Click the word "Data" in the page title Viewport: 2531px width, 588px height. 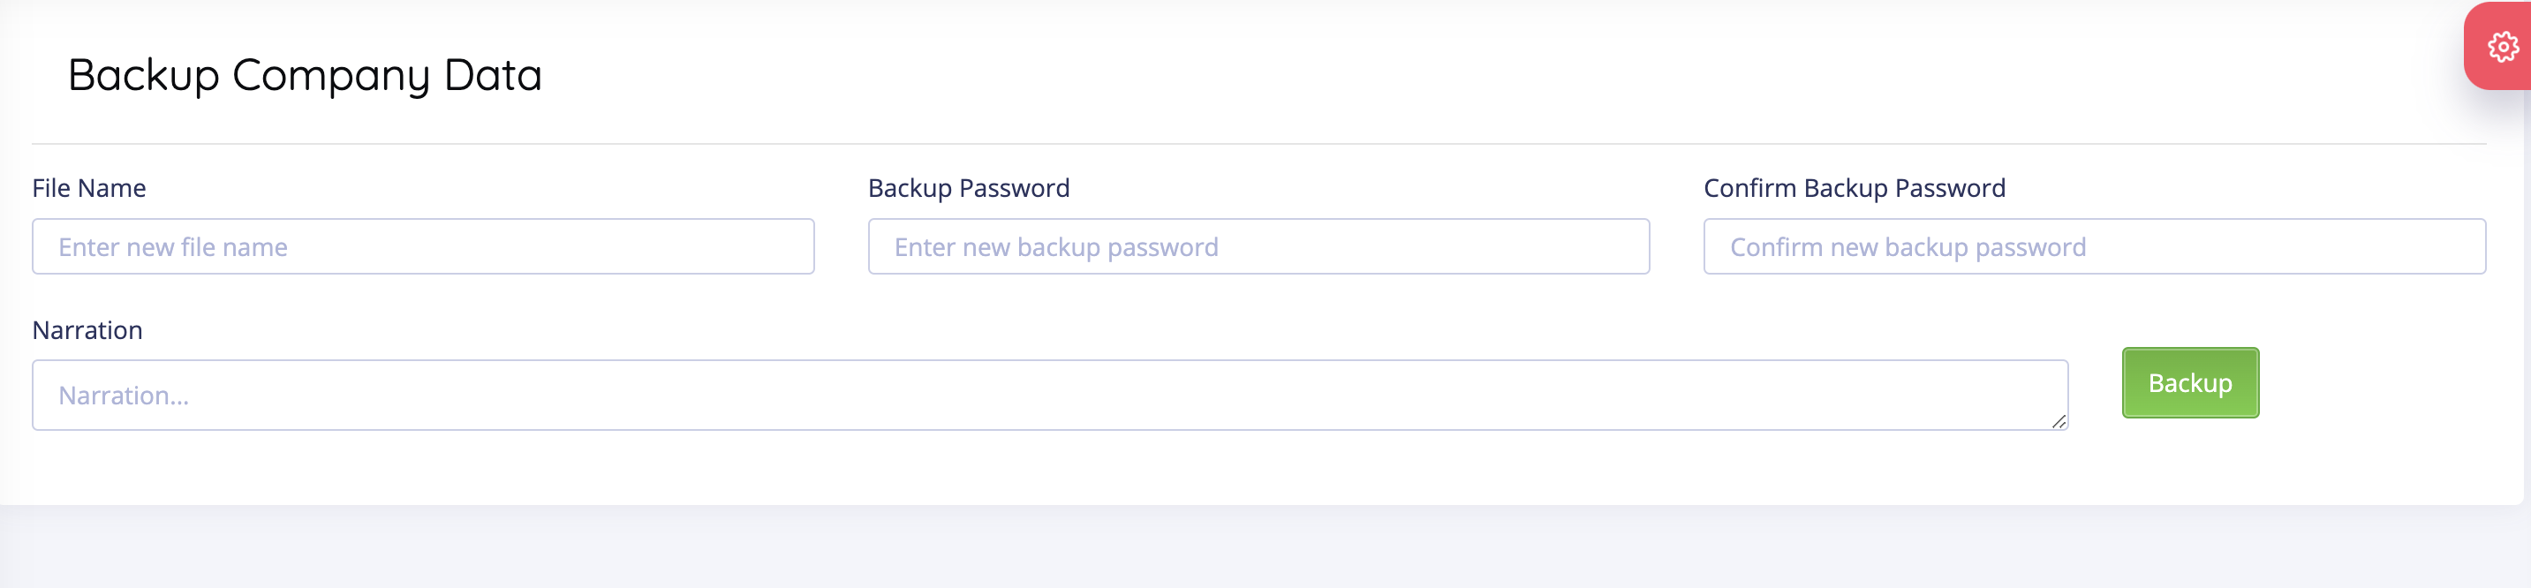(x=492, y=75)
